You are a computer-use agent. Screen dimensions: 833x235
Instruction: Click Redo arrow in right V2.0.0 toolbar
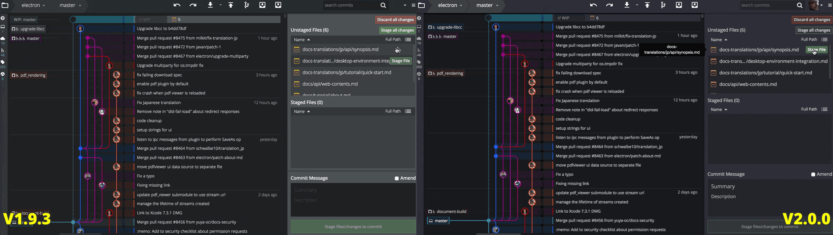click(609, 5)
